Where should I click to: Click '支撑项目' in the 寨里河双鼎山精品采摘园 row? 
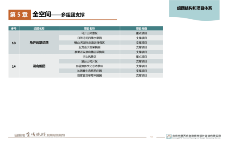pos(141,52)
